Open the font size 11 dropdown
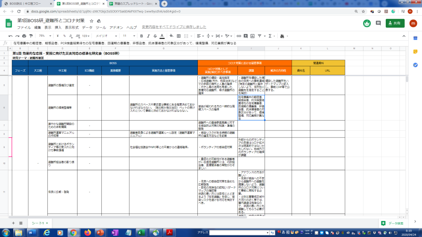 (x=127, y=36)
